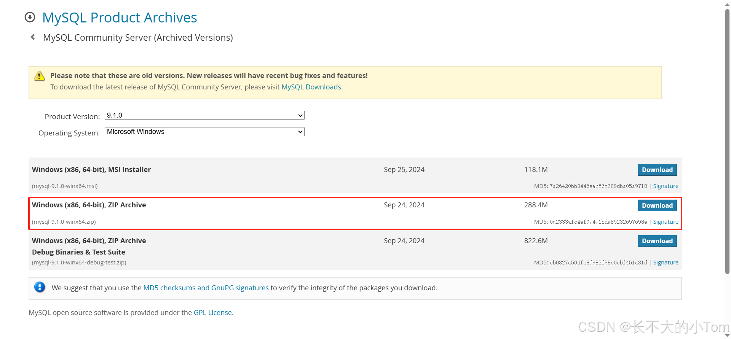Download the MSI Installer package
This screenshot has height=339, width=731.
pos(657,170)
